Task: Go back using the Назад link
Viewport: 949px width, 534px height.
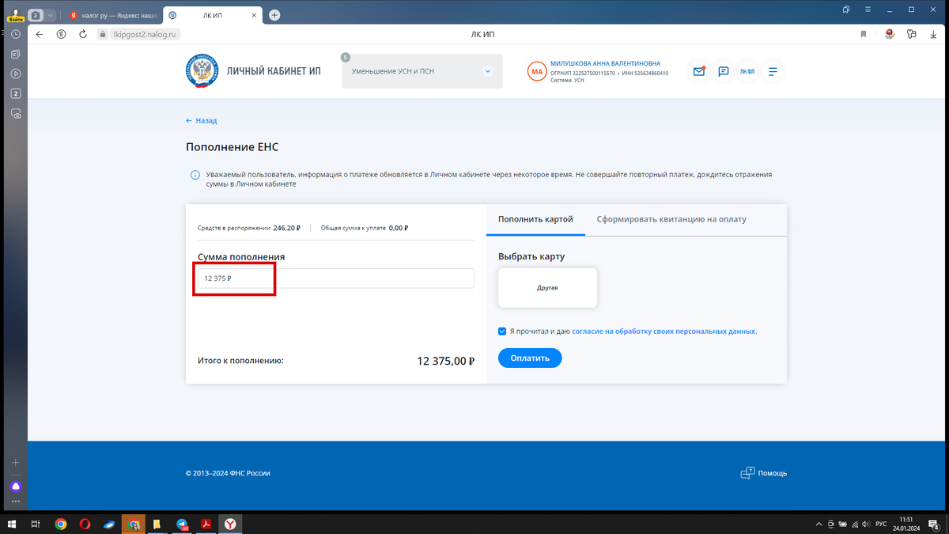Action: (x=201, y=120)
